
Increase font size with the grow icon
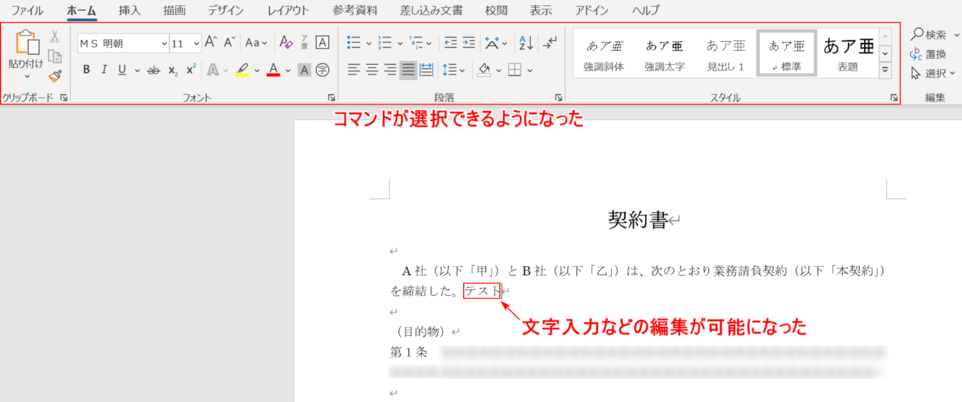[x=211, y=43]
